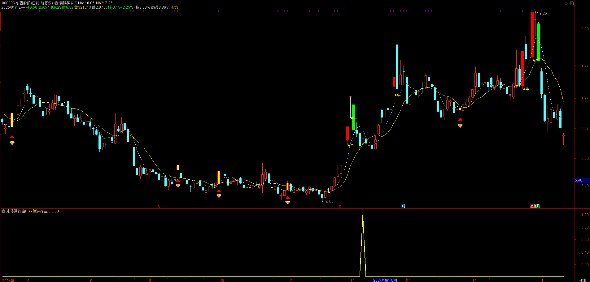Click the 5.06 low price annotation
Viewport: 590px width, 282px height.
330,202
